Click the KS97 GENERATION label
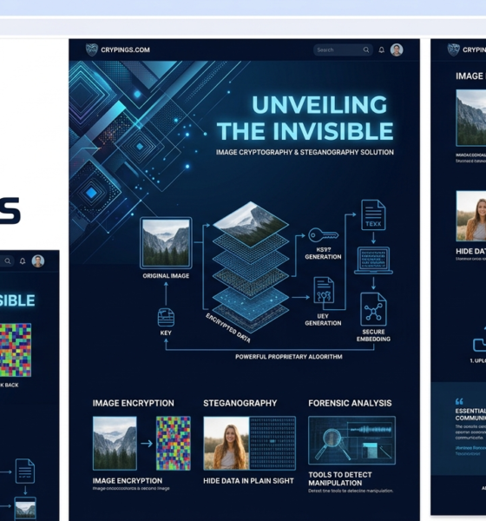This screenshot has height=521, width=486. 323,254
